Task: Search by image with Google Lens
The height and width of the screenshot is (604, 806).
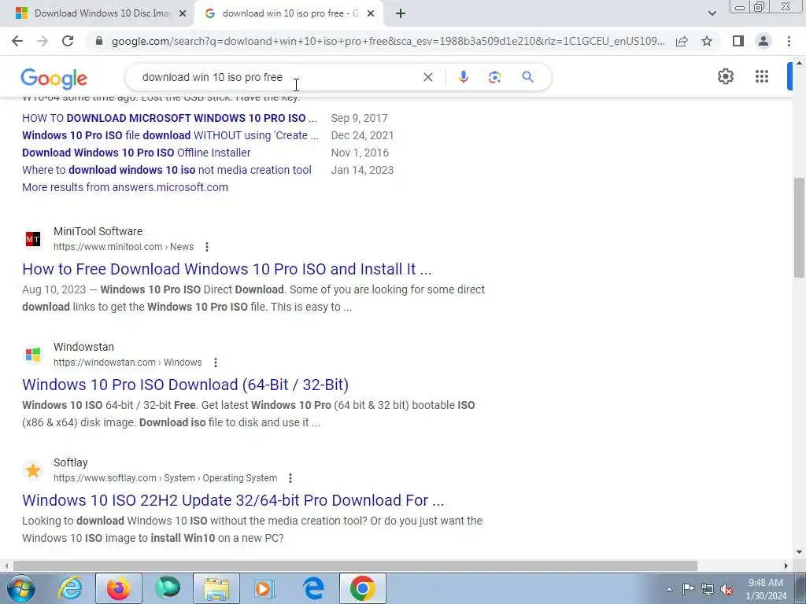Action: tap(494, 77)
